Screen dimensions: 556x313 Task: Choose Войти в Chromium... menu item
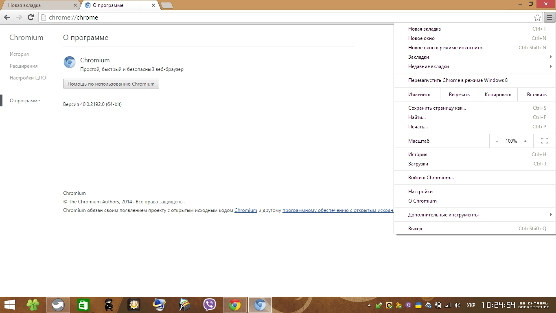pyautogui.click(x=475, y=178)
